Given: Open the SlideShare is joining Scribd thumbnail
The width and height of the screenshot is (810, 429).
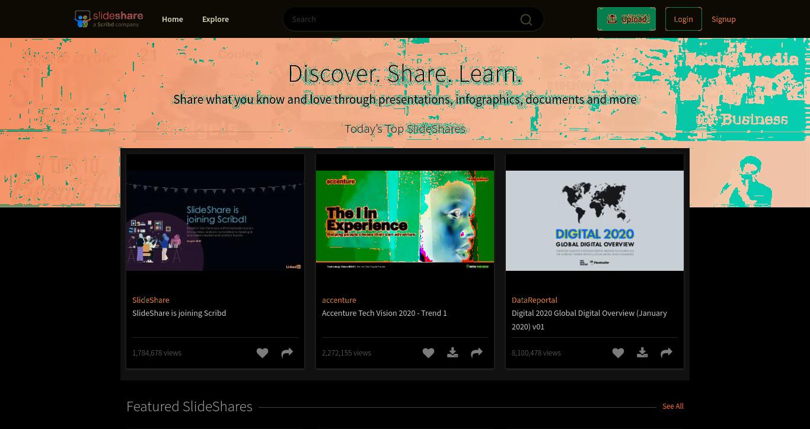Looking at the screenshot, I should pos(215,220).
